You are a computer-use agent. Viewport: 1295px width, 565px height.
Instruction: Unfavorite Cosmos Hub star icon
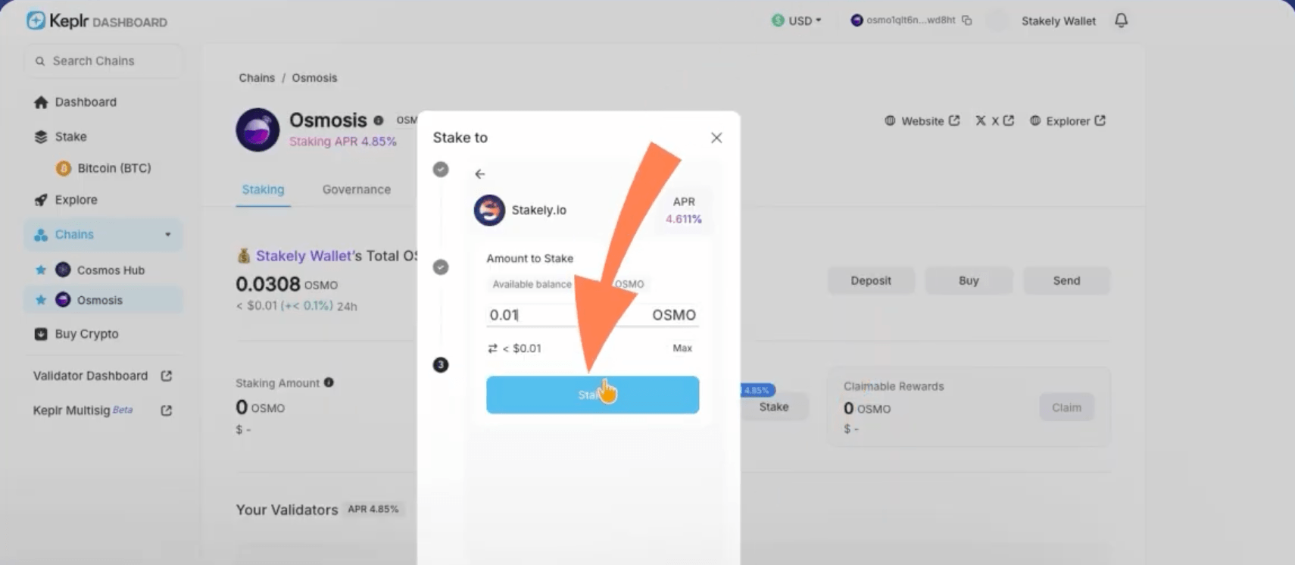pos(41,270)
